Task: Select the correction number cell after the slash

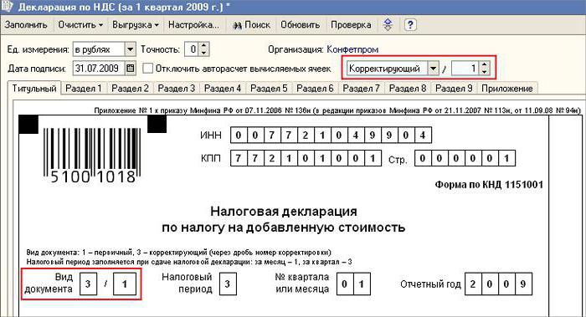Action: pos(125,284)
